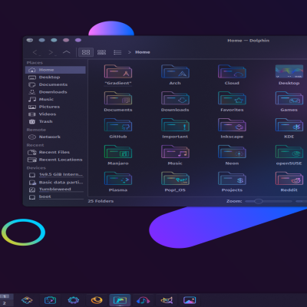
Task: Select the 149.5 GiB Internal device
Action: 55,175
